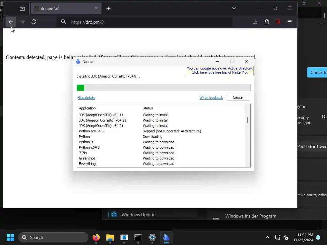Open the uBlock Origin extension icon

pyautogui.click(x=278, y=22)
